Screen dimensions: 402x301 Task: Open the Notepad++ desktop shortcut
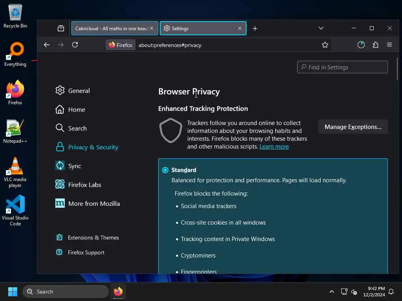[x=15, y=131]
